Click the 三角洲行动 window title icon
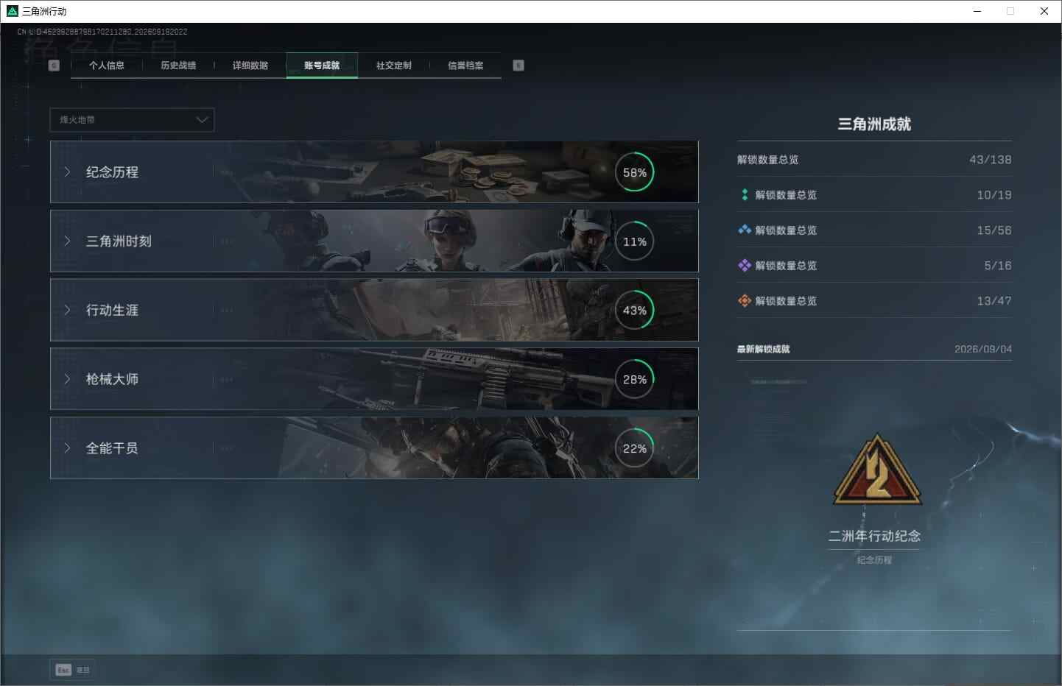 coord(12,11)
